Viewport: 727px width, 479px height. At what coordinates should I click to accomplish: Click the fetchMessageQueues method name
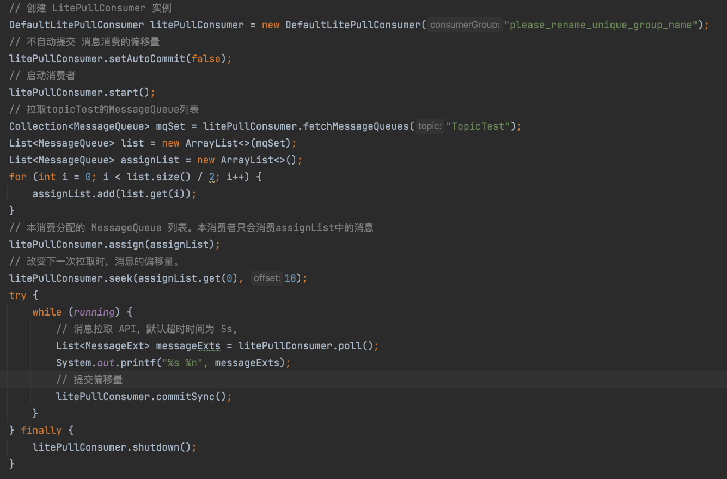[x=355, y=126]
